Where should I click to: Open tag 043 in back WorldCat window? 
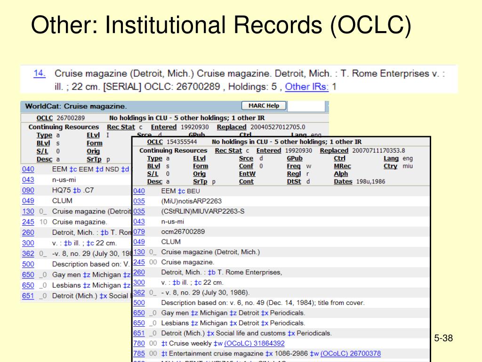[x=28, y=180]
